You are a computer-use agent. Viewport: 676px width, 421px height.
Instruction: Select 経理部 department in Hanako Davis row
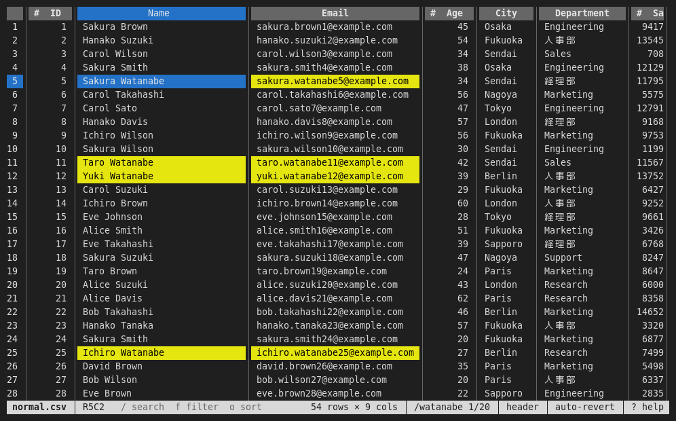point(582,122)
